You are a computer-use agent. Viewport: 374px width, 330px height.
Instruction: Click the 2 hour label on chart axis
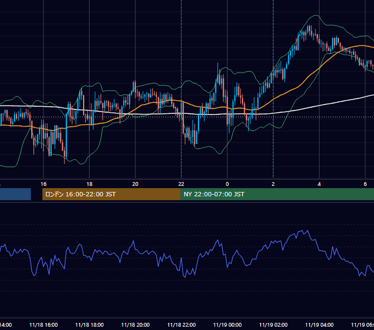click(x=273, y=184)
